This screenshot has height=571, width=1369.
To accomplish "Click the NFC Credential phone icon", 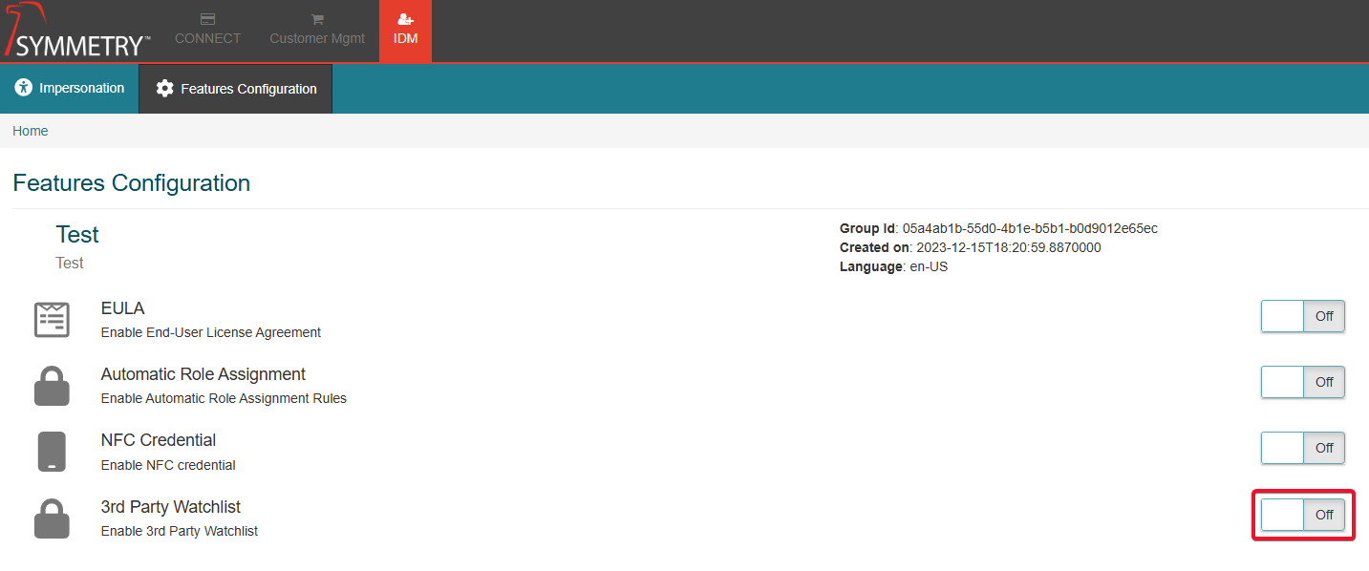I will 52,452.
